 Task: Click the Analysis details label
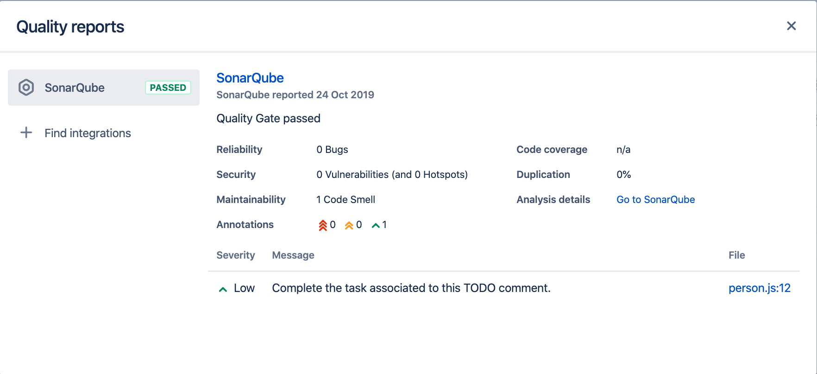(553, 199)
